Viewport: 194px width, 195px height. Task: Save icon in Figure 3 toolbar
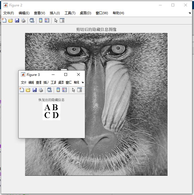[x=35, y=90]
